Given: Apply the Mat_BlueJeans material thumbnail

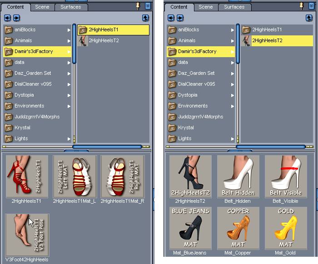Looking at the screenshot, I should tap(190, 228).
